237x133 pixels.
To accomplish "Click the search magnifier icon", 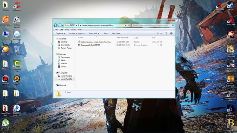I will 173,25.
